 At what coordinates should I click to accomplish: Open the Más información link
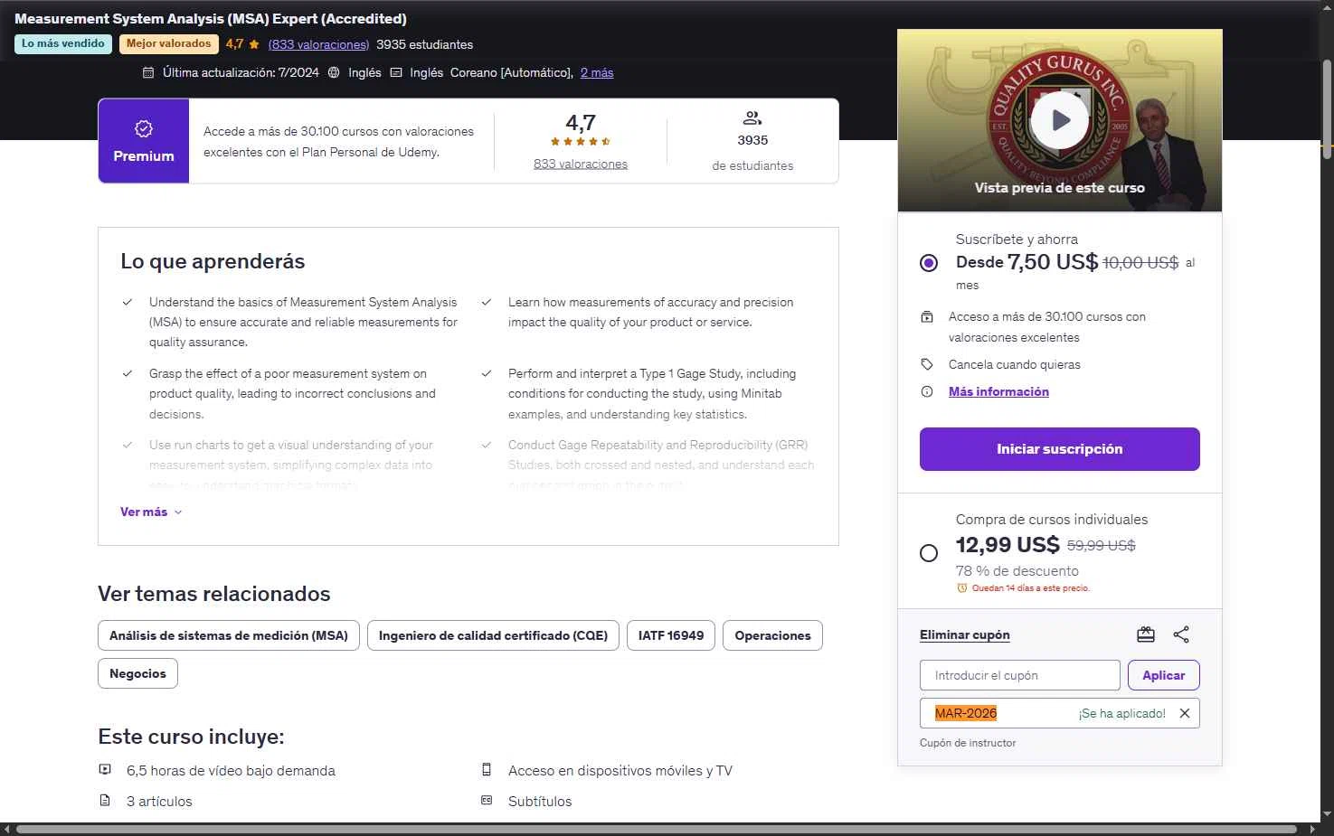click(x=998, y=391)
